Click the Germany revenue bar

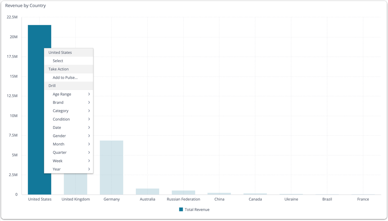[111, 167]
